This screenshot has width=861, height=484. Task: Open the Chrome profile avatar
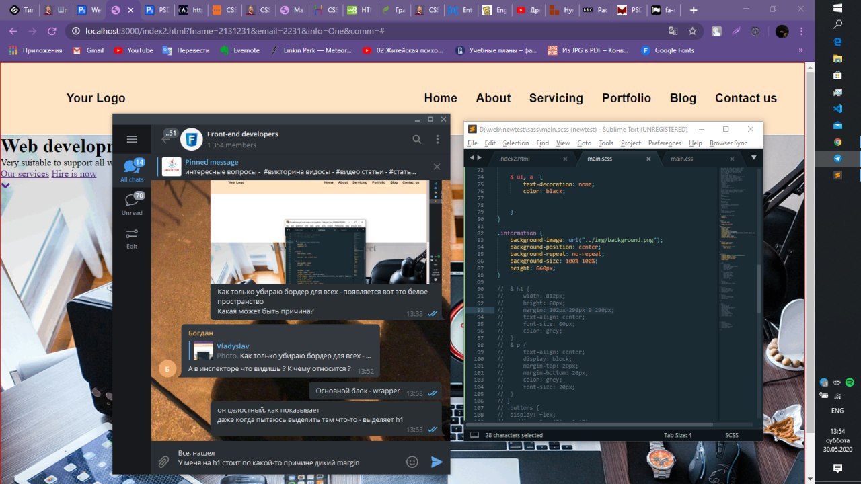pos(782,31)
